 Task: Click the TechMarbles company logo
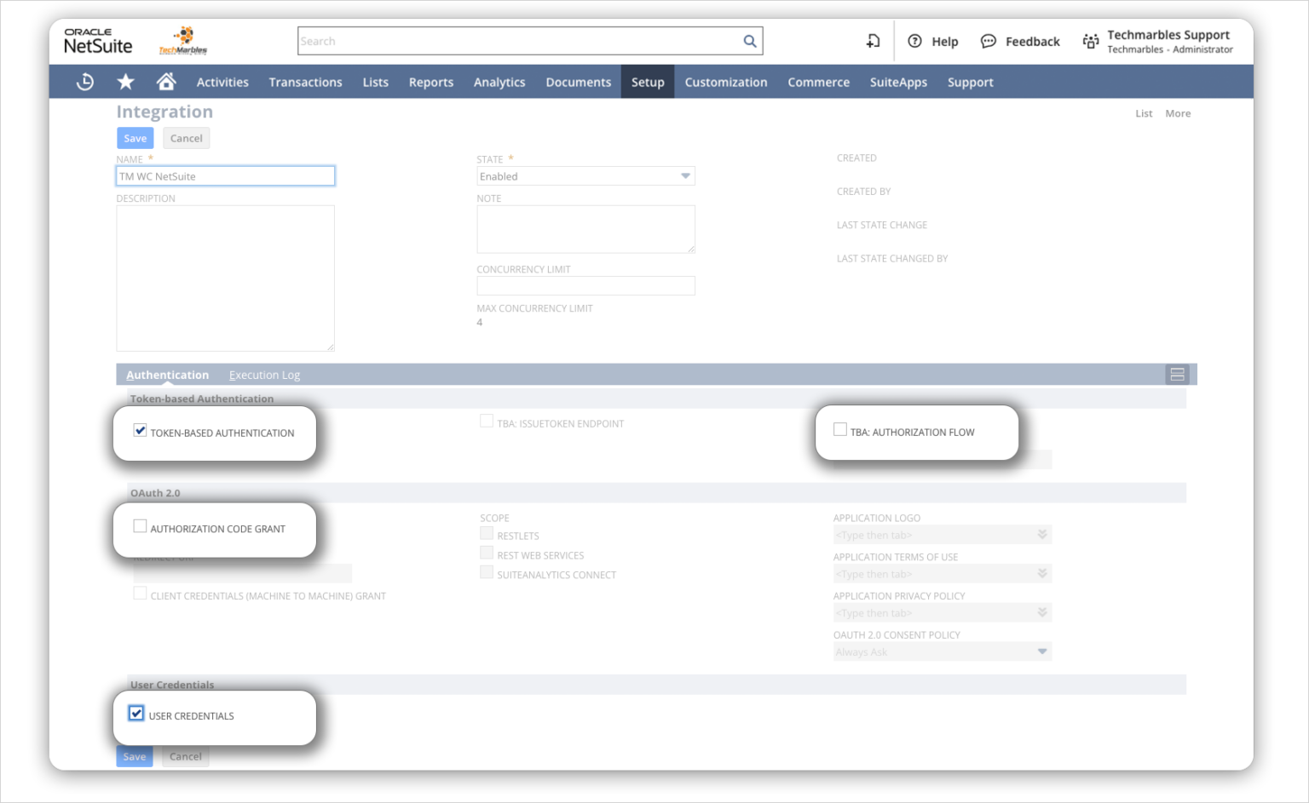point(183,41)
